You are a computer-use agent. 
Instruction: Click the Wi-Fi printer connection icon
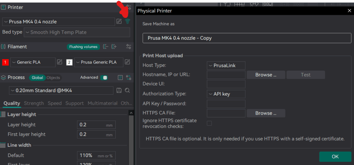click(x=128, y=21)
